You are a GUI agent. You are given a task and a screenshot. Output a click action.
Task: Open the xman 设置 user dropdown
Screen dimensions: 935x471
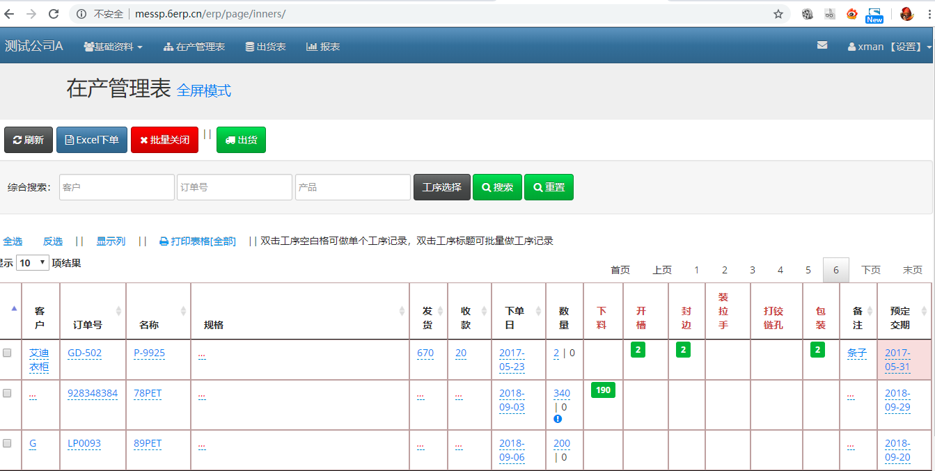click(889, 47)
